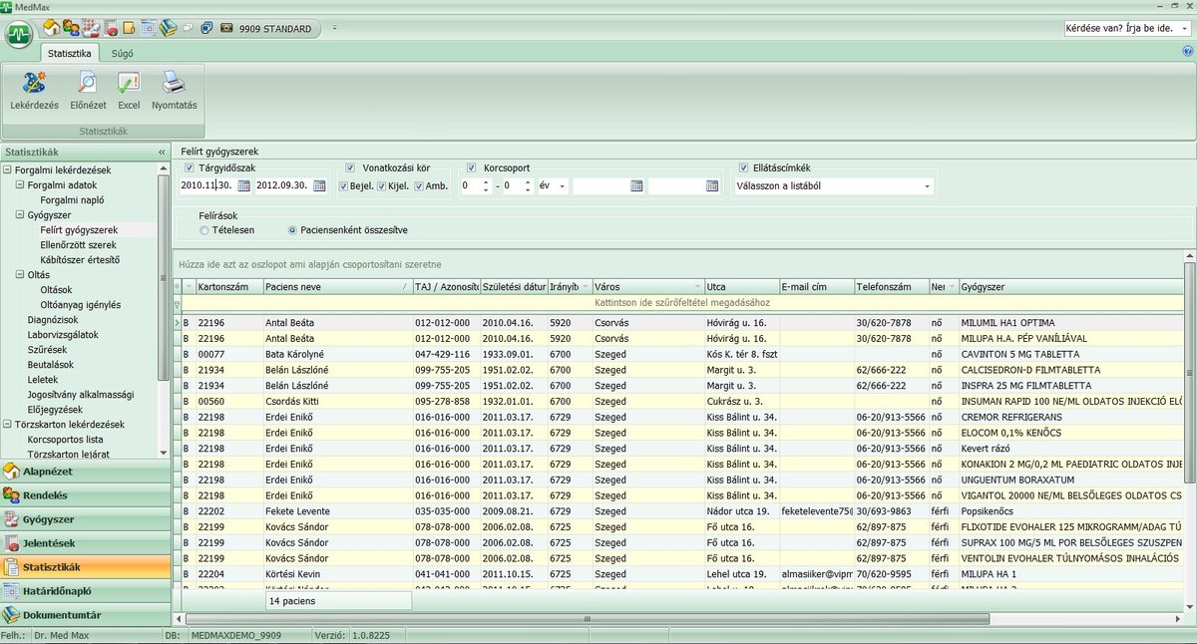Toggle the Vonatkozási kör checkbox
This screenshot has width=1197, height=644.
[350, 167]
